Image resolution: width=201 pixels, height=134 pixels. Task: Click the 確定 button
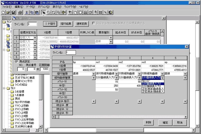[x=165, y=123]
